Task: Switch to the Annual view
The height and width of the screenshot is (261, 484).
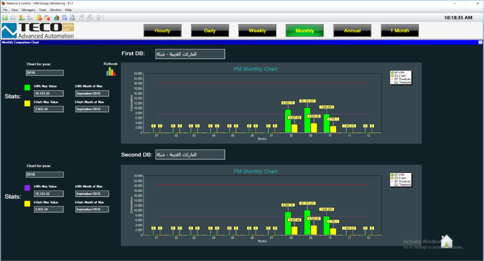Action: [352, 31]
